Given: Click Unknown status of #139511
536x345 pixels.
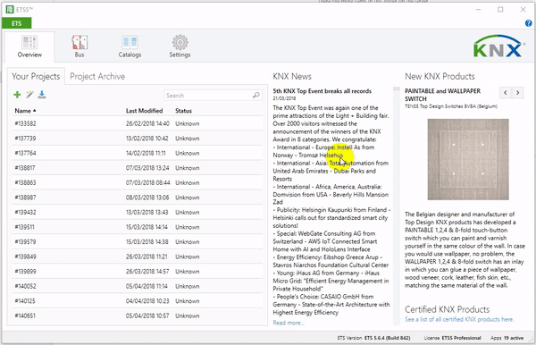Looking at the screenshot, I should point(188,227).
